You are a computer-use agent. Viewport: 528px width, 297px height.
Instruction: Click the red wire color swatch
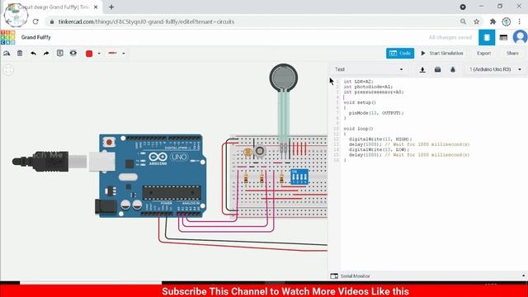pyautogui.click(x=89, y=53)
